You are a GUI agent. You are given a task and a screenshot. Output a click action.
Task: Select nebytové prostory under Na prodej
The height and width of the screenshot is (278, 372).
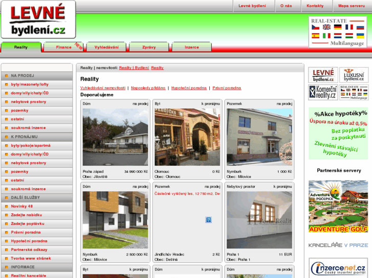tap(37, 102)
